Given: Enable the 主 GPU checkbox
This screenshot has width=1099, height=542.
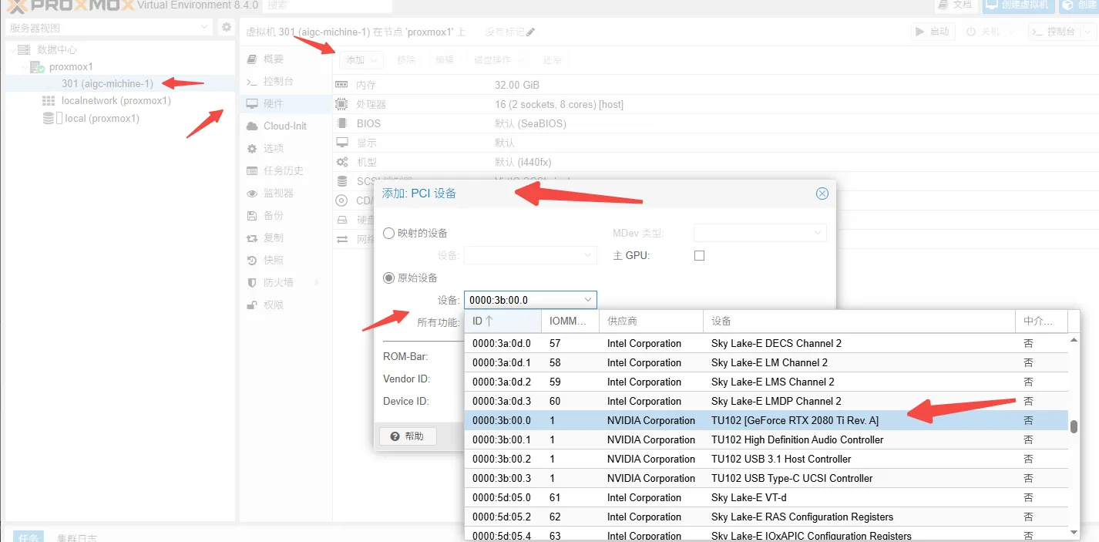Looking at the screenshot, I should click(x=699, y=255).
